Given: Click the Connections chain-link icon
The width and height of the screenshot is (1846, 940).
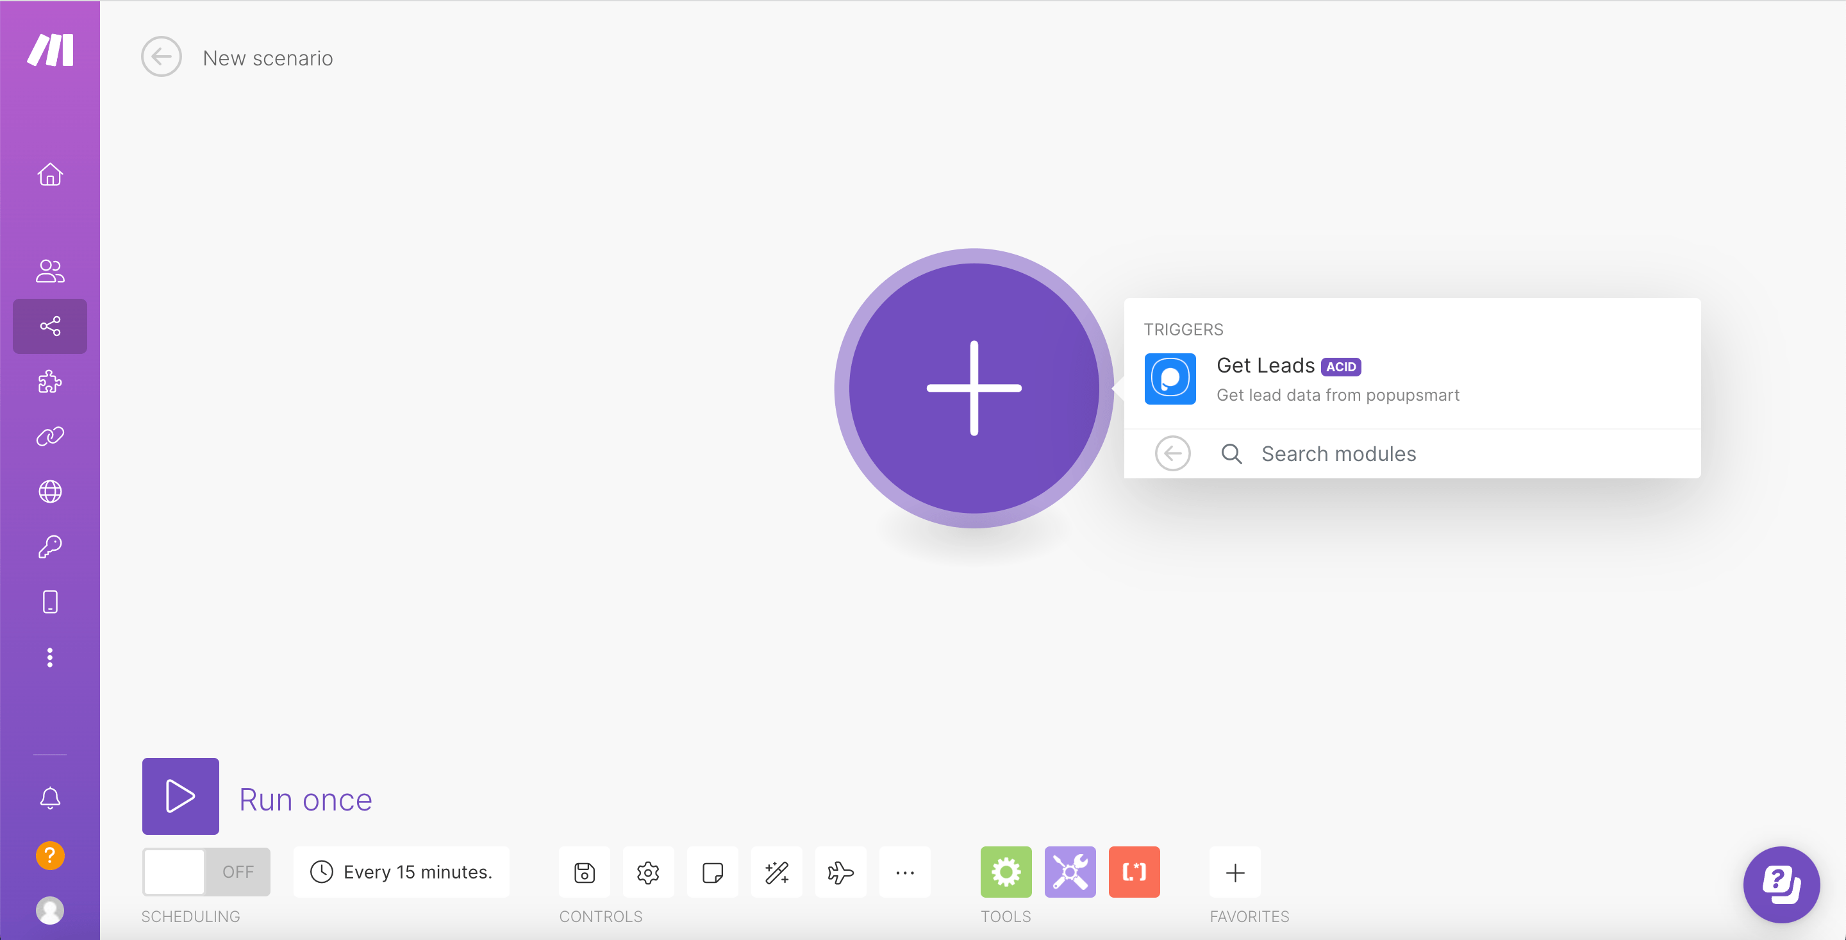Looking at the screenshot, I should 50,437.
